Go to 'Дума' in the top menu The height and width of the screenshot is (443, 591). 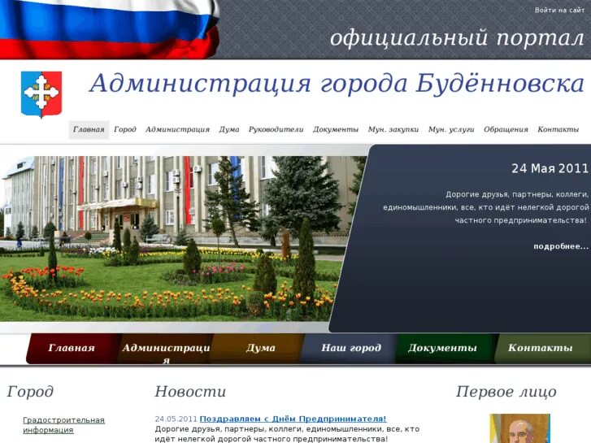pyautogui.click(x=229, y=129)
